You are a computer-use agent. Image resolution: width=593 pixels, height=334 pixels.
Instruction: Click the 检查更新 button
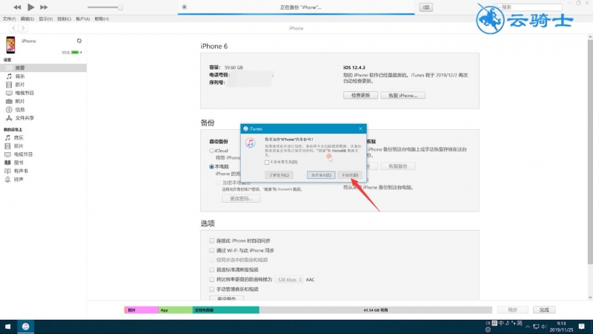360,95
